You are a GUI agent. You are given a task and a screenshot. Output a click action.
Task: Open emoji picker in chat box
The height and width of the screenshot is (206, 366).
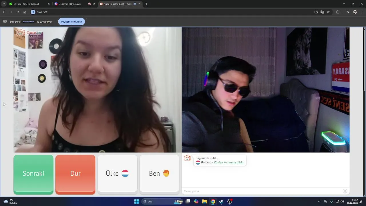coord(345,191)
